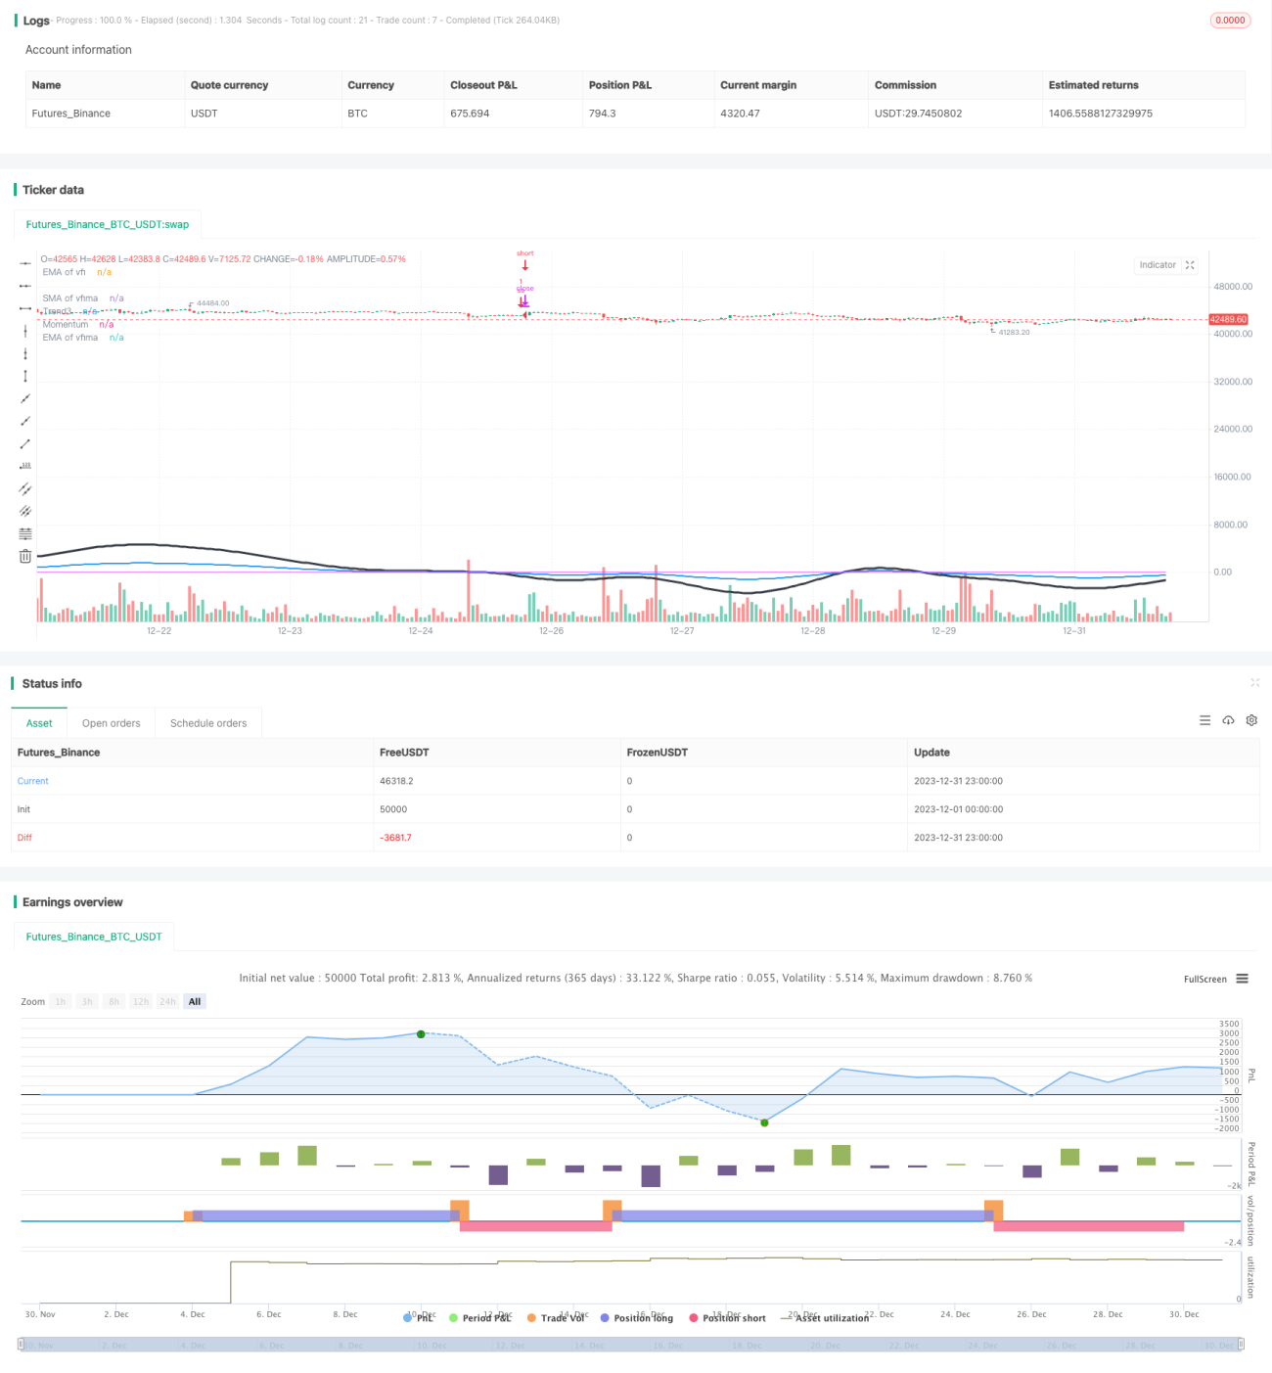Select the Fibonacci horizontal lines tool

[25, 533]
